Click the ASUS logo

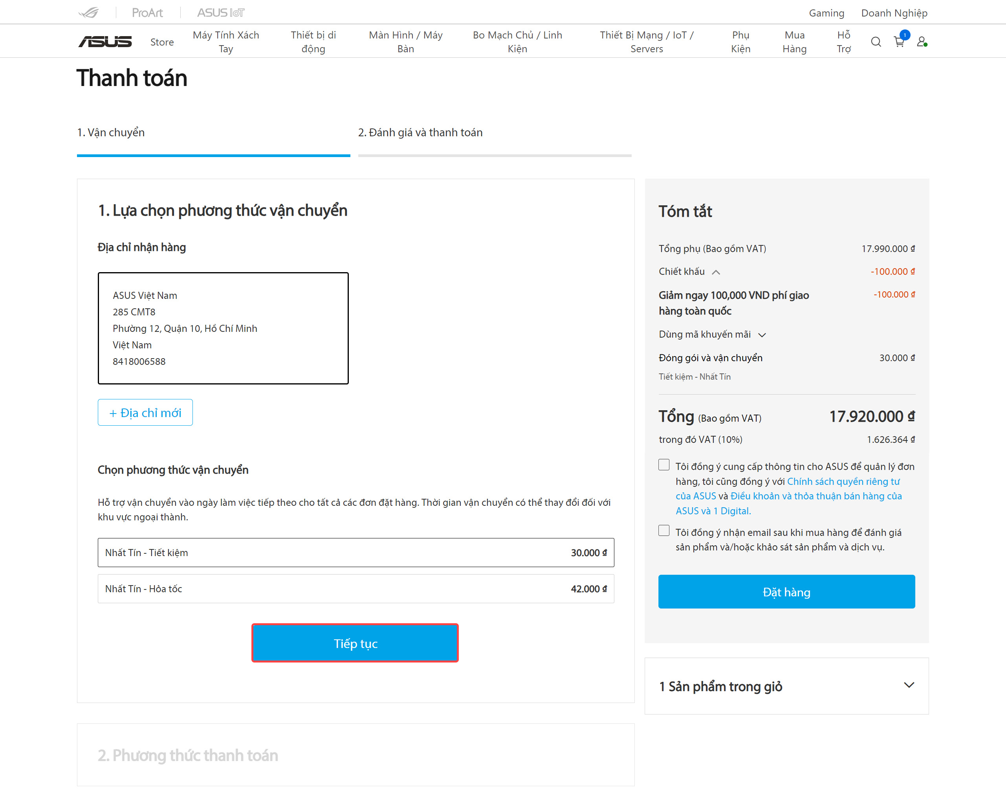click(105, 42)
